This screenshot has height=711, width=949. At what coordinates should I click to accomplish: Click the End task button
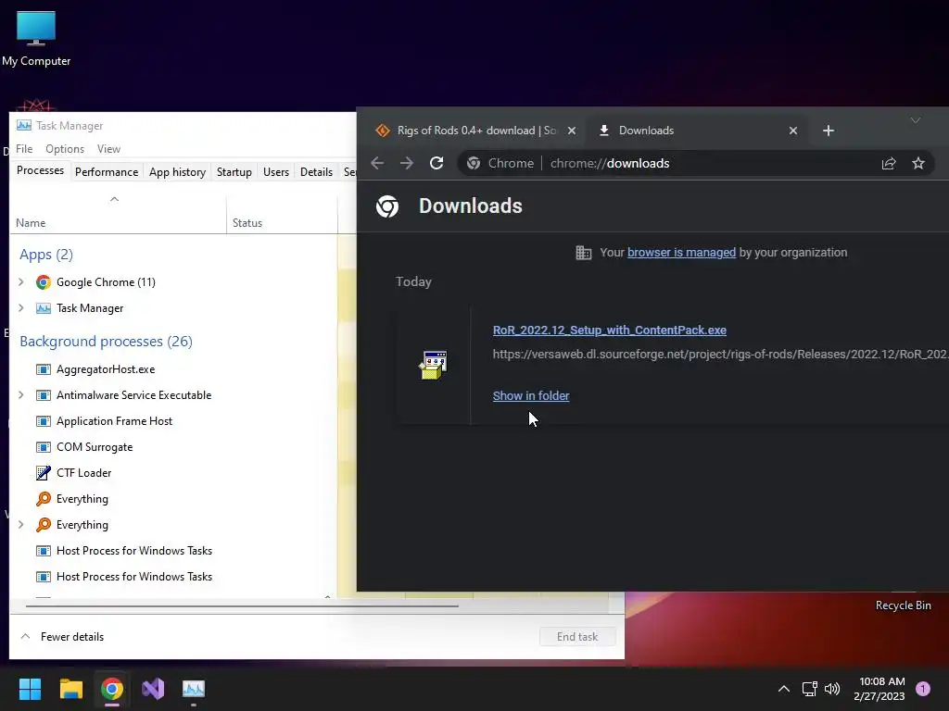pos(577,637)
